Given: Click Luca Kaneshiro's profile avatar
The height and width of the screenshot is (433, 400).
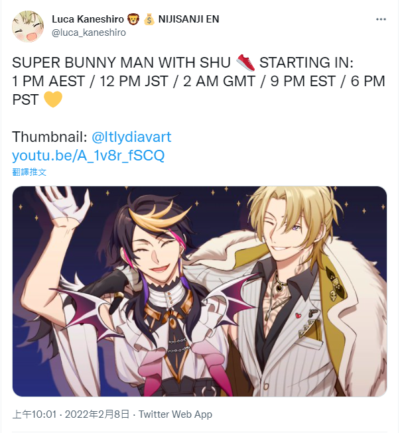Looking at the screenshot, I should pos(28,27).
